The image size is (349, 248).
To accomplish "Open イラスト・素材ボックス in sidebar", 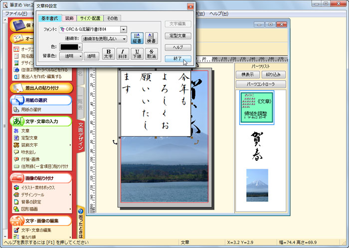I will (16, 187).
